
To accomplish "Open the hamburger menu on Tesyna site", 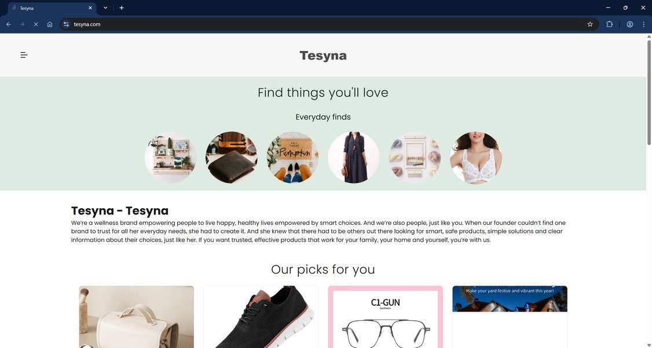I will pyautogui.click(x=24, y=55).
